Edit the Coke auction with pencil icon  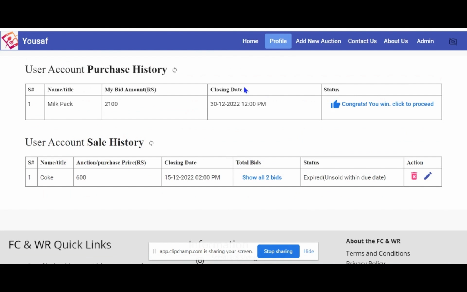(428, 176)
